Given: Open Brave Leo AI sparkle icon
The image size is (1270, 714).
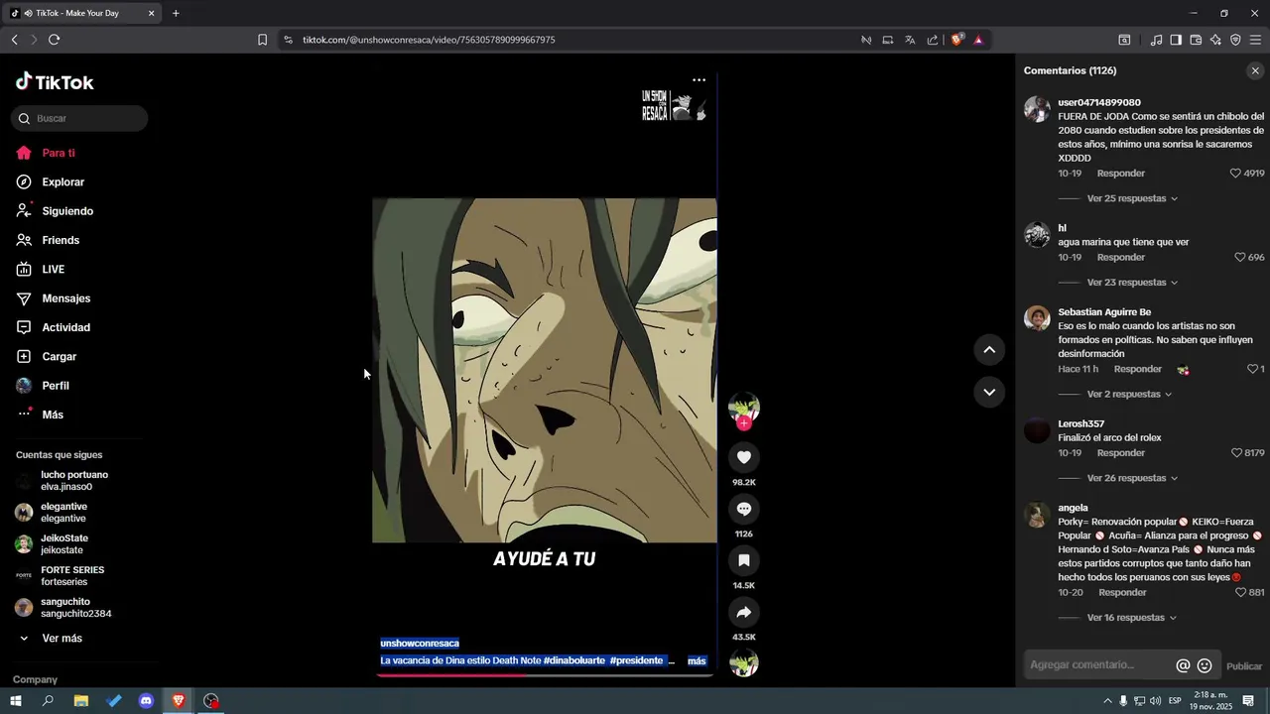Looking at the screenshot, I should point(1215,40).
